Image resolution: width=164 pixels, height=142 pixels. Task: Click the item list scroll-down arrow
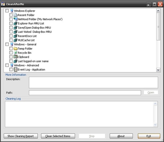(x=158, y=70)
